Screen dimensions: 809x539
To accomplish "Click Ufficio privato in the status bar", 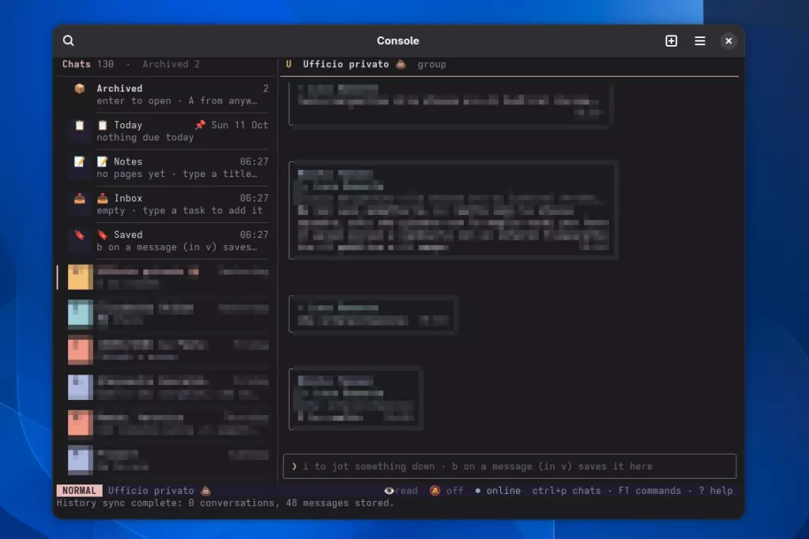I will pos(160,491).
